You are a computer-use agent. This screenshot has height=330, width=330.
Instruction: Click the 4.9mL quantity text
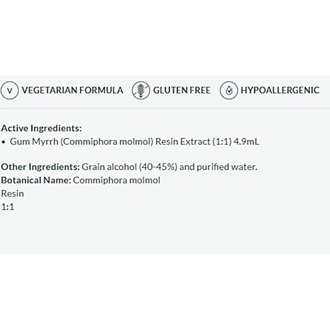pos(246,142)
